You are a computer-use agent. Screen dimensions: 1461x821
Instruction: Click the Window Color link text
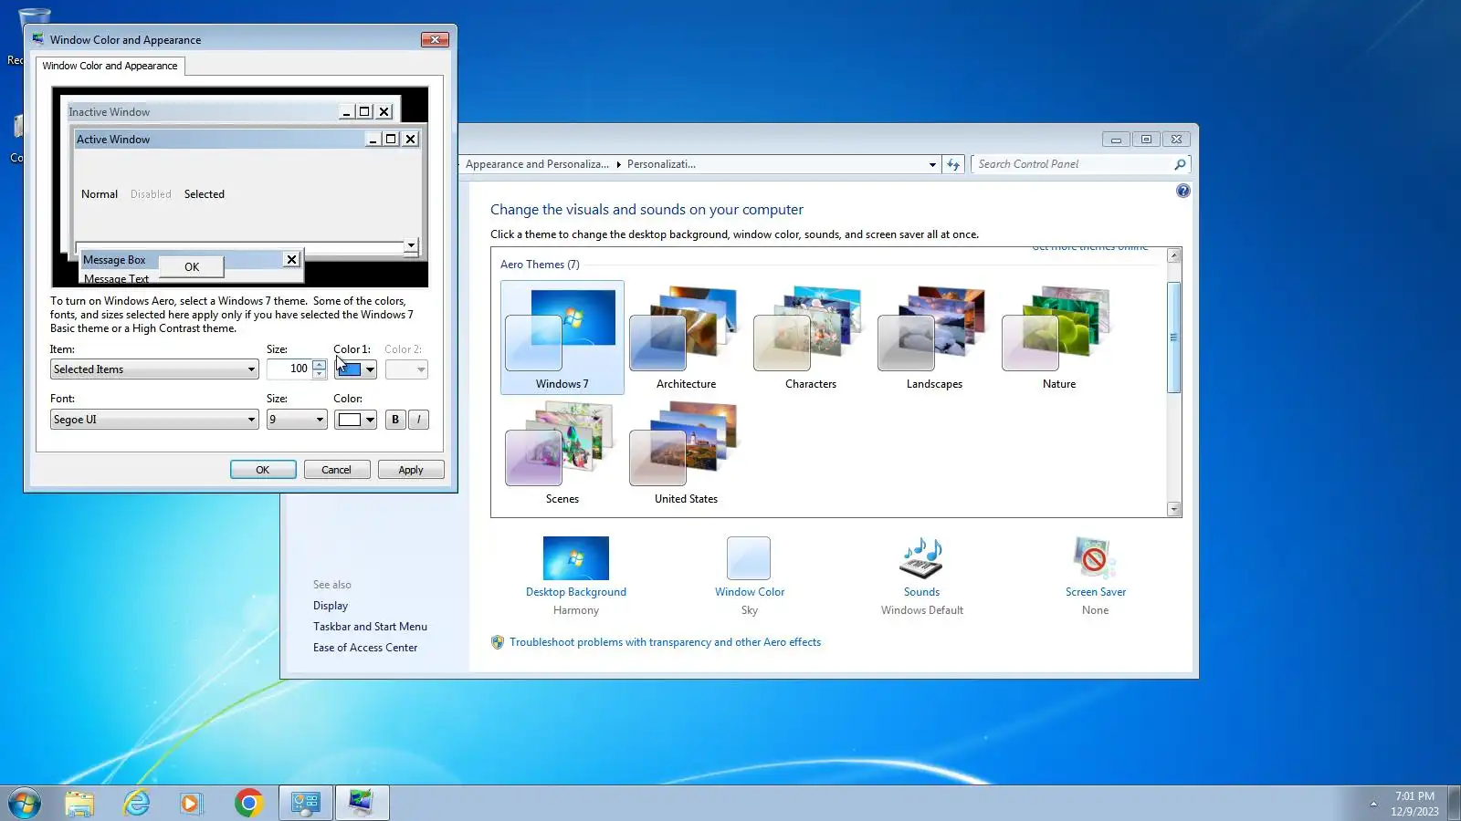click(x=750, y=592)
